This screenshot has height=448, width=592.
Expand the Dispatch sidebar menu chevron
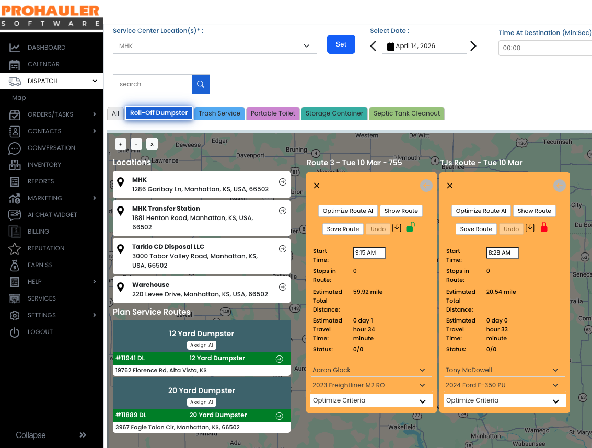click(x=95, y=81)
